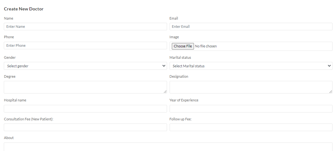Image resolution: width=336 pixels, height=151 pixels.
Task: Focus the Enter Email text box
Action: tap(251, 27)
